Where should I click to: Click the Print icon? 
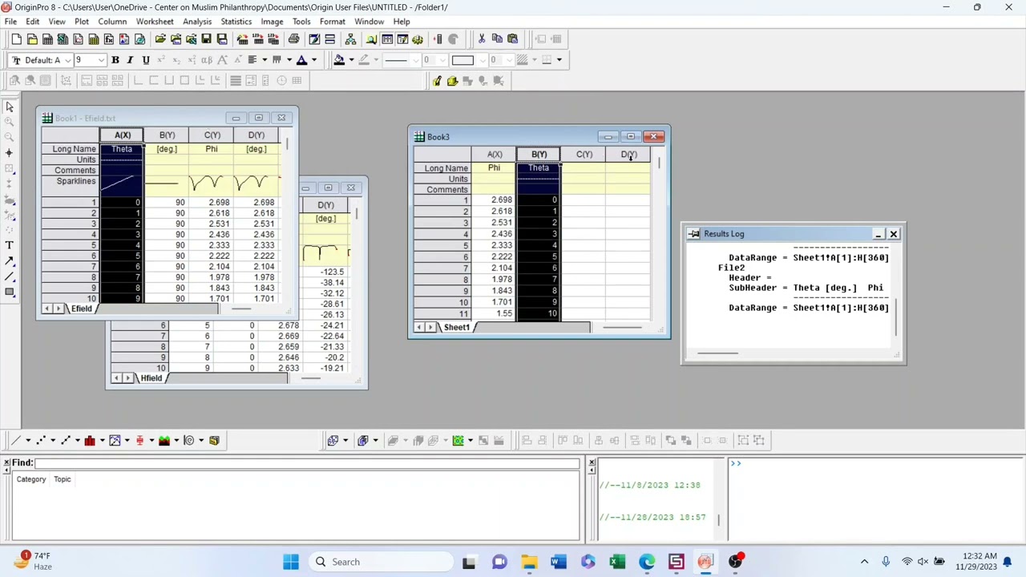pyautogui.click(x=293, y=39)
